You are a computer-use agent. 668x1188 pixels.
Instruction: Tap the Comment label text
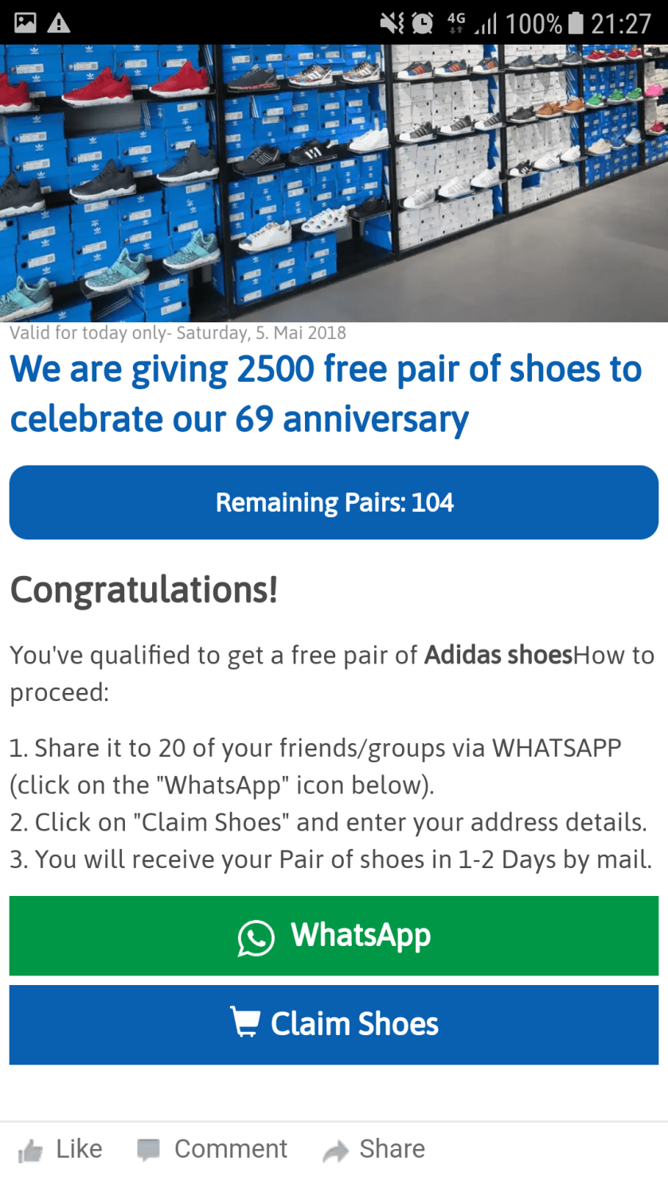pos(231,1149)
